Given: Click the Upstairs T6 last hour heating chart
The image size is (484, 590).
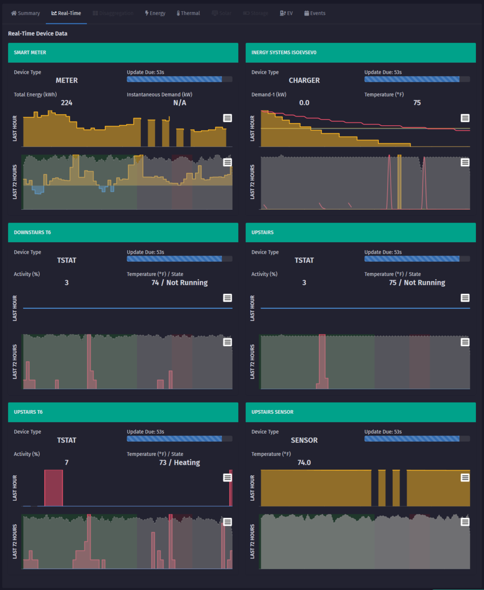Looking at the screenshot, I should 128,488.
